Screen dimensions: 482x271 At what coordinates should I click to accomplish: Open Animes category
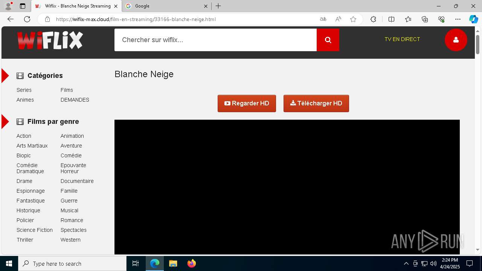pos(25,100)
